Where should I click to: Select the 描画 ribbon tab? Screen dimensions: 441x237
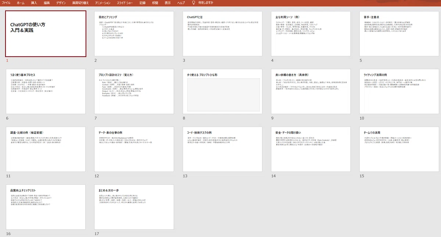click(47, 3)
